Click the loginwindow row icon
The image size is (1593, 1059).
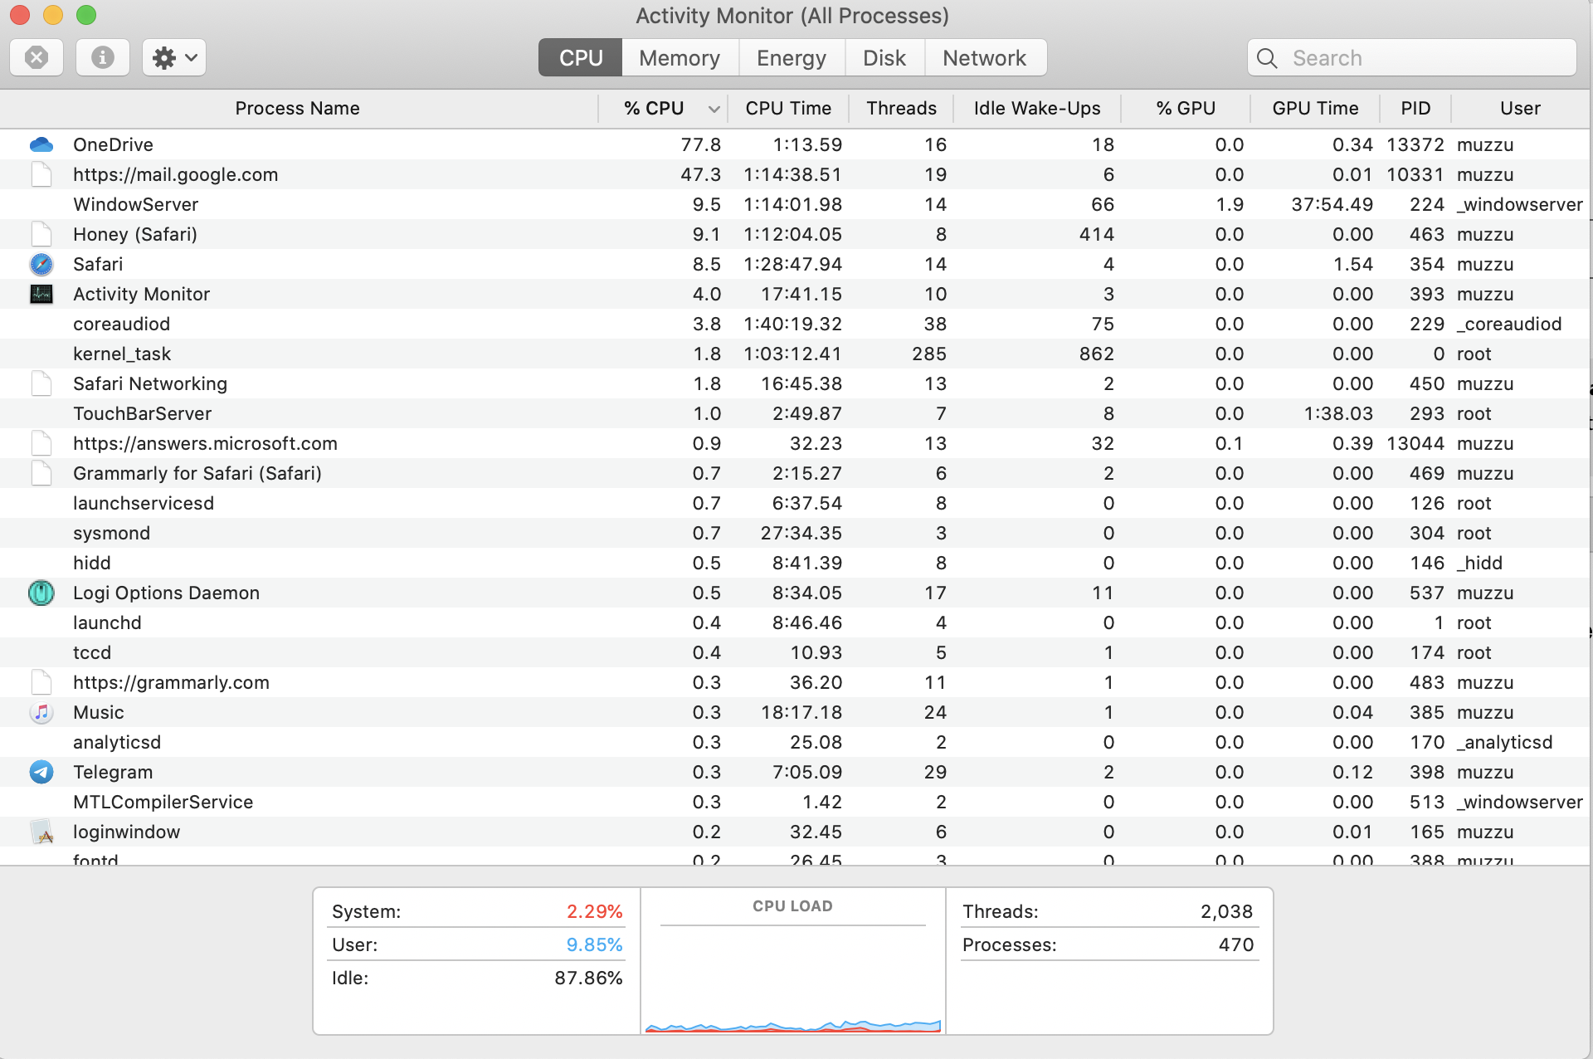coord(41,832)
